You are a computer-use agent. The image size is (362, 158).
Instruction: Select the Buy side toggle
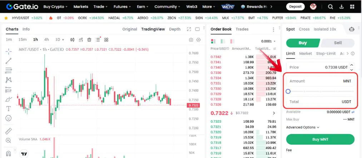click(303, 43)
